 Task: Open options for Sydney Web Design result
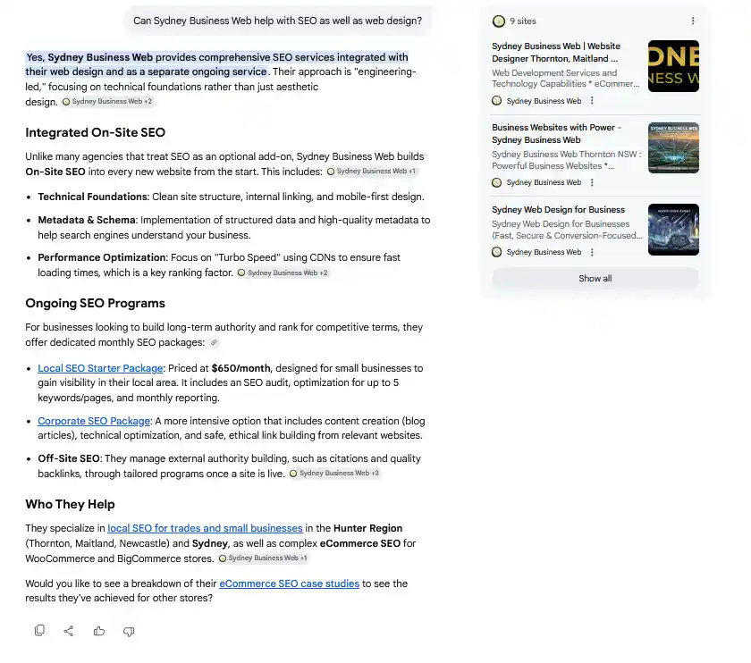pos(592,252)
